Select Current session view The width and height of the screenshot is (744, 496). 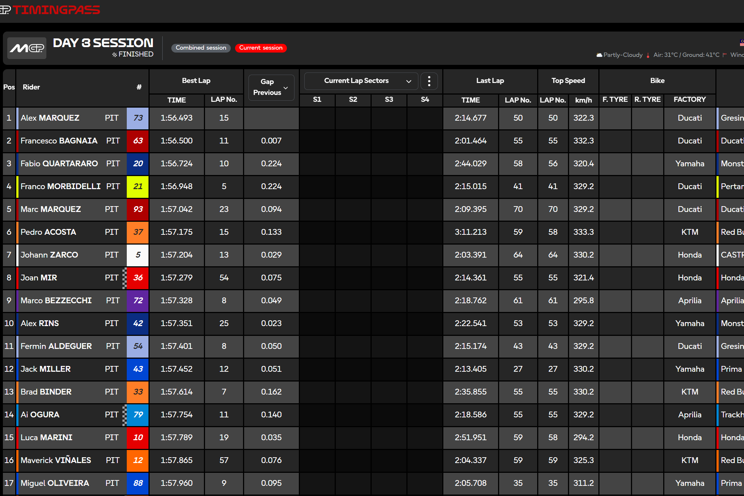(261, 48)
